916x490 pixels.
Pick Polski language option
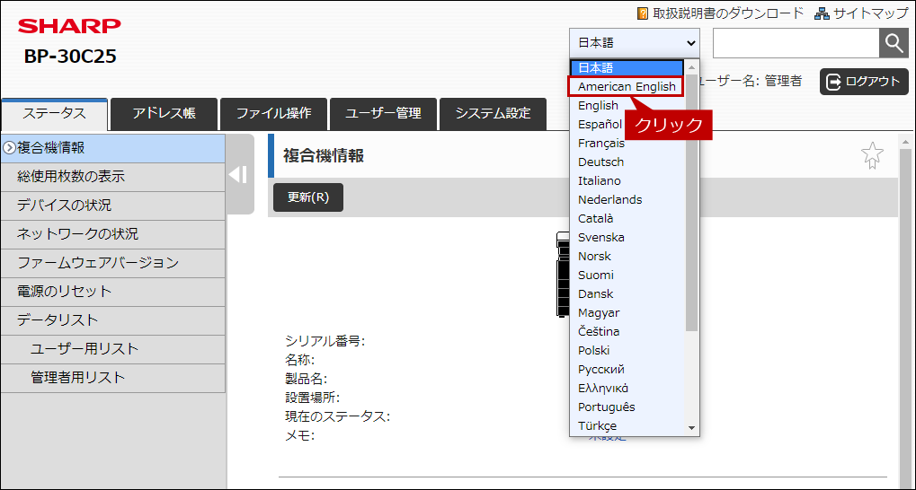point(627,351)
